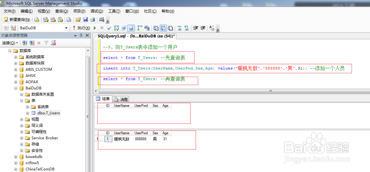Expand the dbo.T_Users table node
370x172 pixels.
point(28,113)
